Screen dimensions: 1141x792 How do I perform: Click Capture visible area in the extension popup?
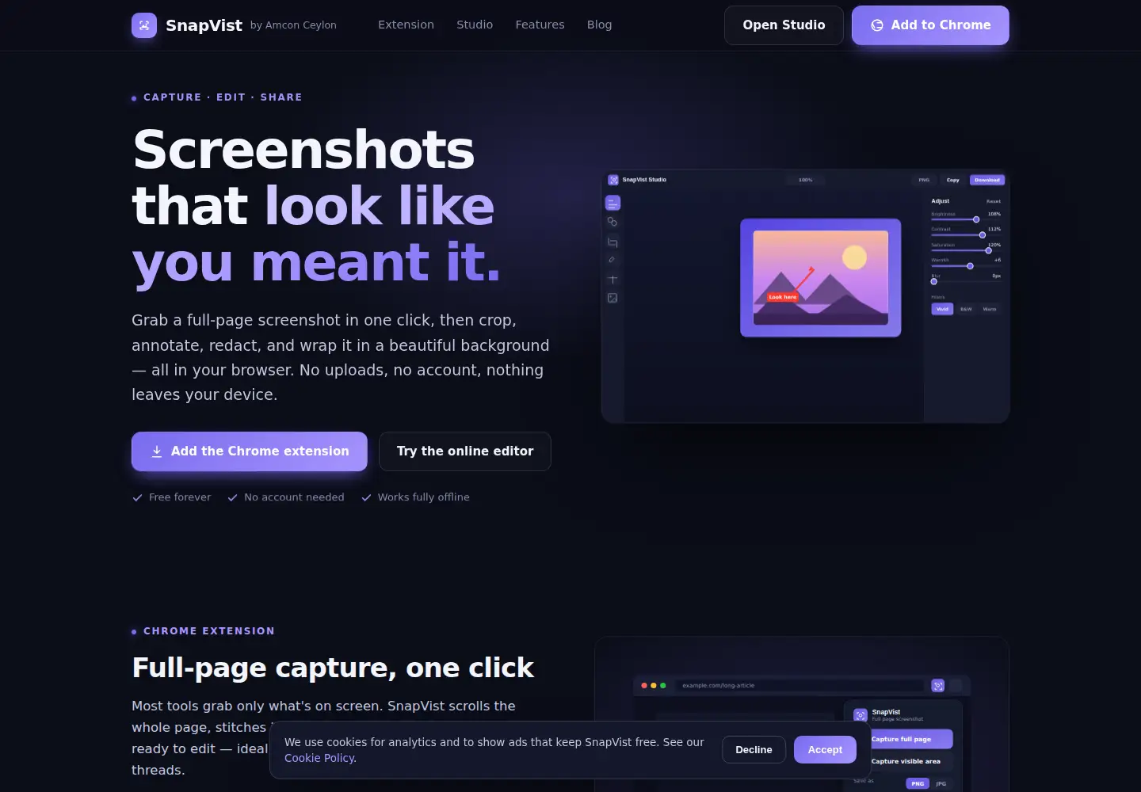[912, 761]
